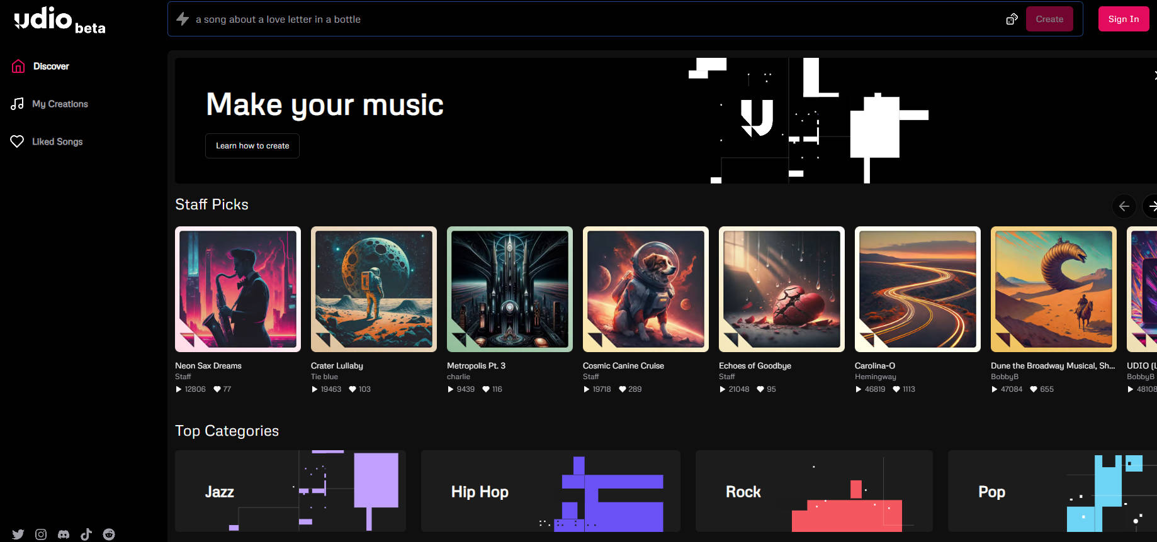Image resolution: width=1157 pixels, height=542 pixels.
Task: Click the udio beta logo
Action: pyautogui.click(x=60, y=19)
